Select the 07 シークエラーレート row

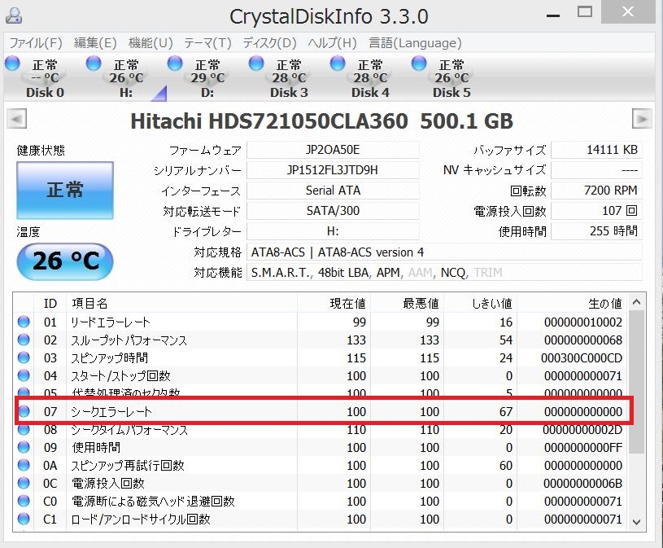point(325,412)
